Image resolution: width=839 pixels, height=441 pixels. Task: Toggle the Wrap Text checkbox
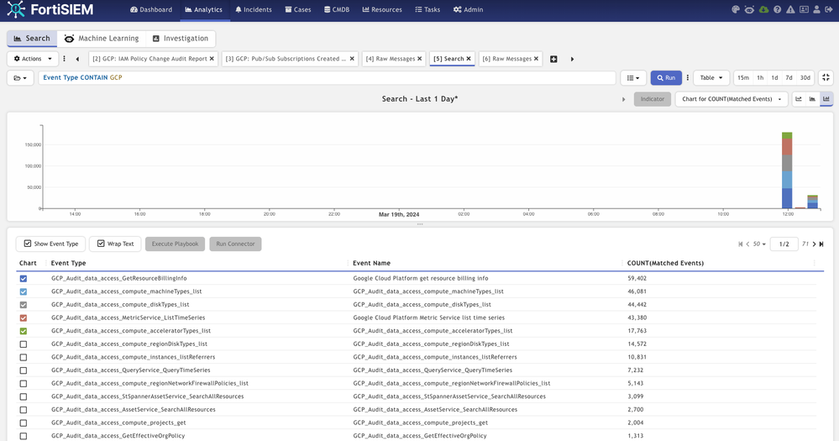coord(101,244)
